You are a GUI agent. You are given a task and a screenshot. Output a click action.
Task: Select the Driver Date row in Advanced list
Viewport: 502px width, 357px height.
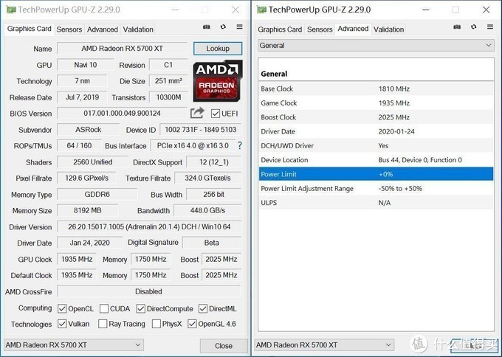click(376, 131)
